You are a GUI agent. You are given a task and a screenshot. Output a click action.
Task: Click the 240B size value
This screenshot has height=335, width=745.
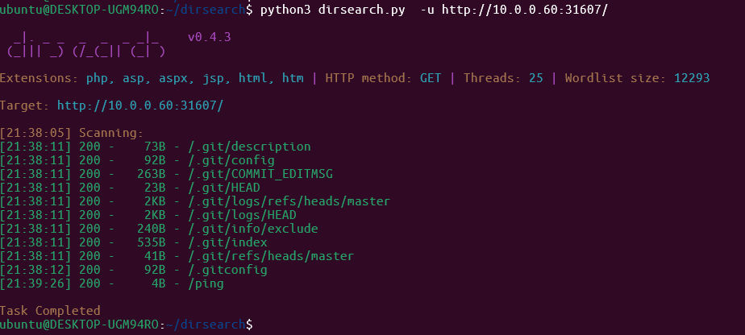tap(151, 230)
